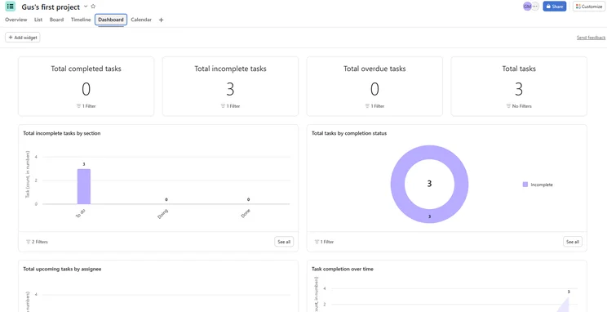Star Gus's first project as favorite
The width and height of the screenshot is (607, 312).
click(x=93, y=7)
